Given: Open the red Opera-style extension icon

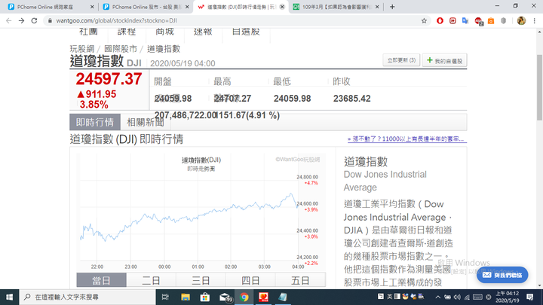Looking at the screenshot, I should pos(440,21).
